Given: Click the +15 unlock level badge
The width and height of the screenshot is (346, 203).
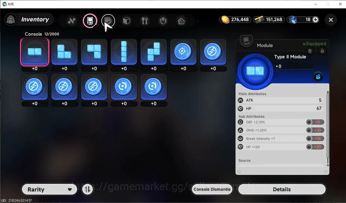Looking at the screenshot, I should (318, 139).
